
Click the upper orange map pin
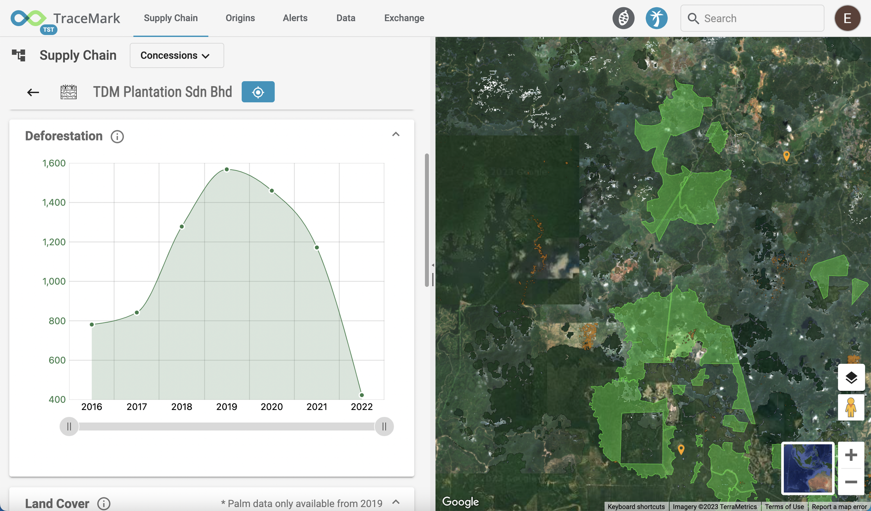click(786, 155)
